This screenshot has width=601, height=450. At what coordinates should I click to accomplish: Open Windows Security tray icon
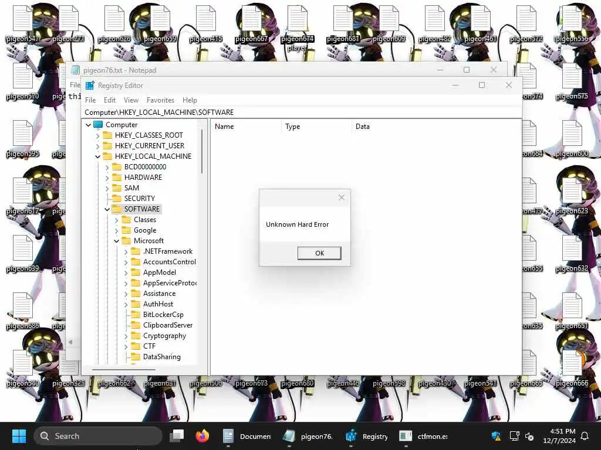[x=496, y=436]
